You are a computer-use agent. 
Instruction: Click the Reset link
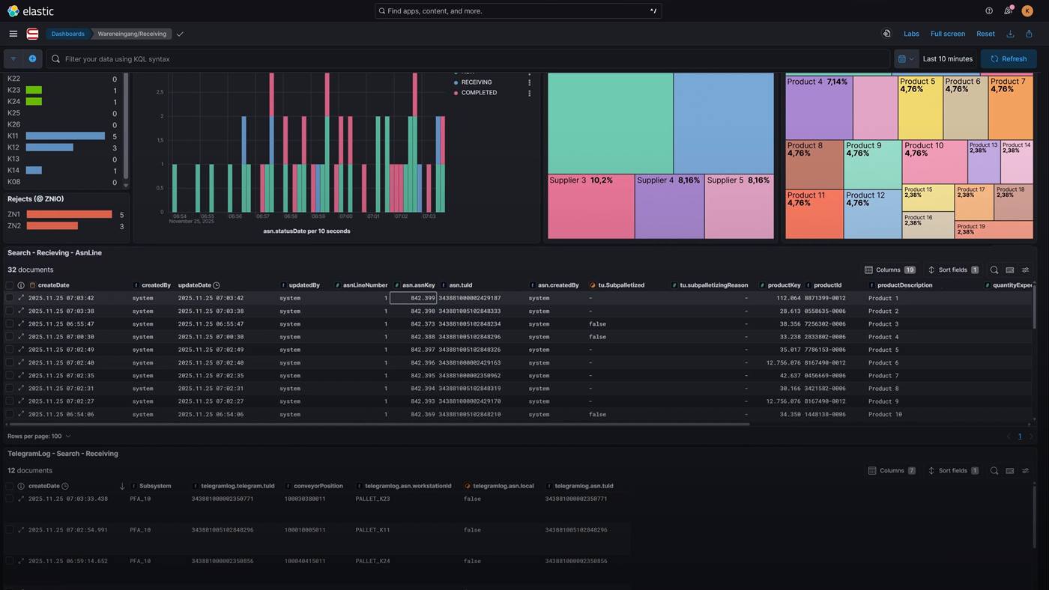pyautogui.click(x=985, y=34)
